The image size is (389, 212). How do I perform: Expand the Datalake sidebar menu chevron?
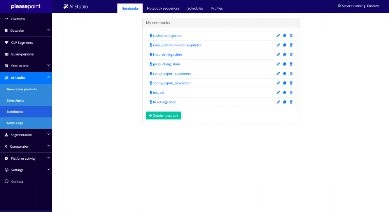48,30
